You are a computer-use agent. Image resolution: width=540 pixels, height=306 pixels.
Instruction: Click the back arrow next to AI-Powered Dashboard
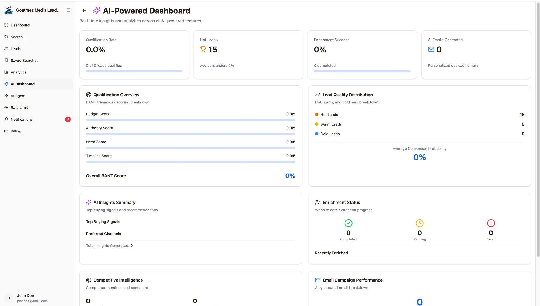[84, 11]
